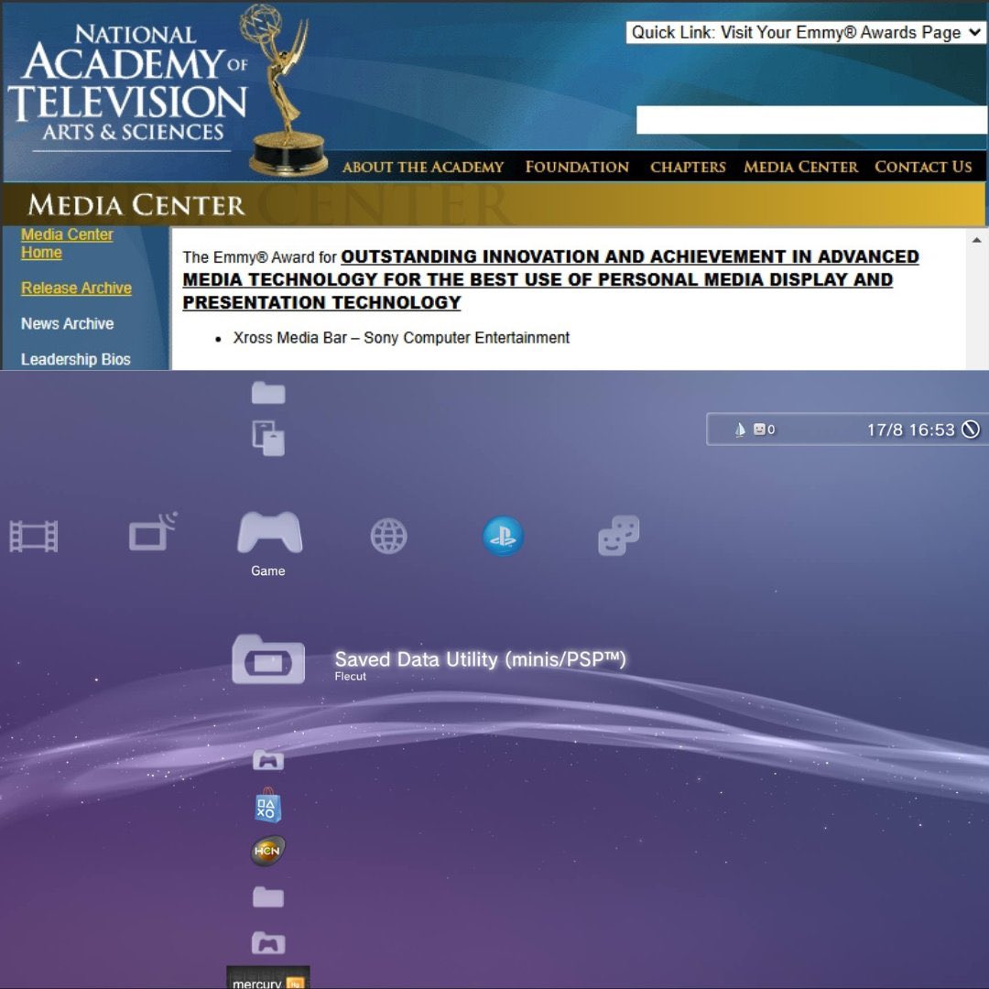Follow the Media Center Home sidebar link

(67, 244)
